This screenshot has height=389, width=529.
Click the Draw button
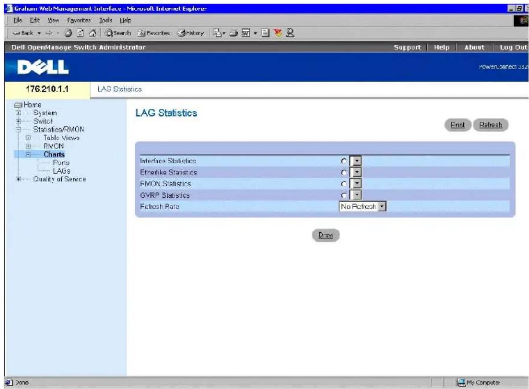coord(326,235)
